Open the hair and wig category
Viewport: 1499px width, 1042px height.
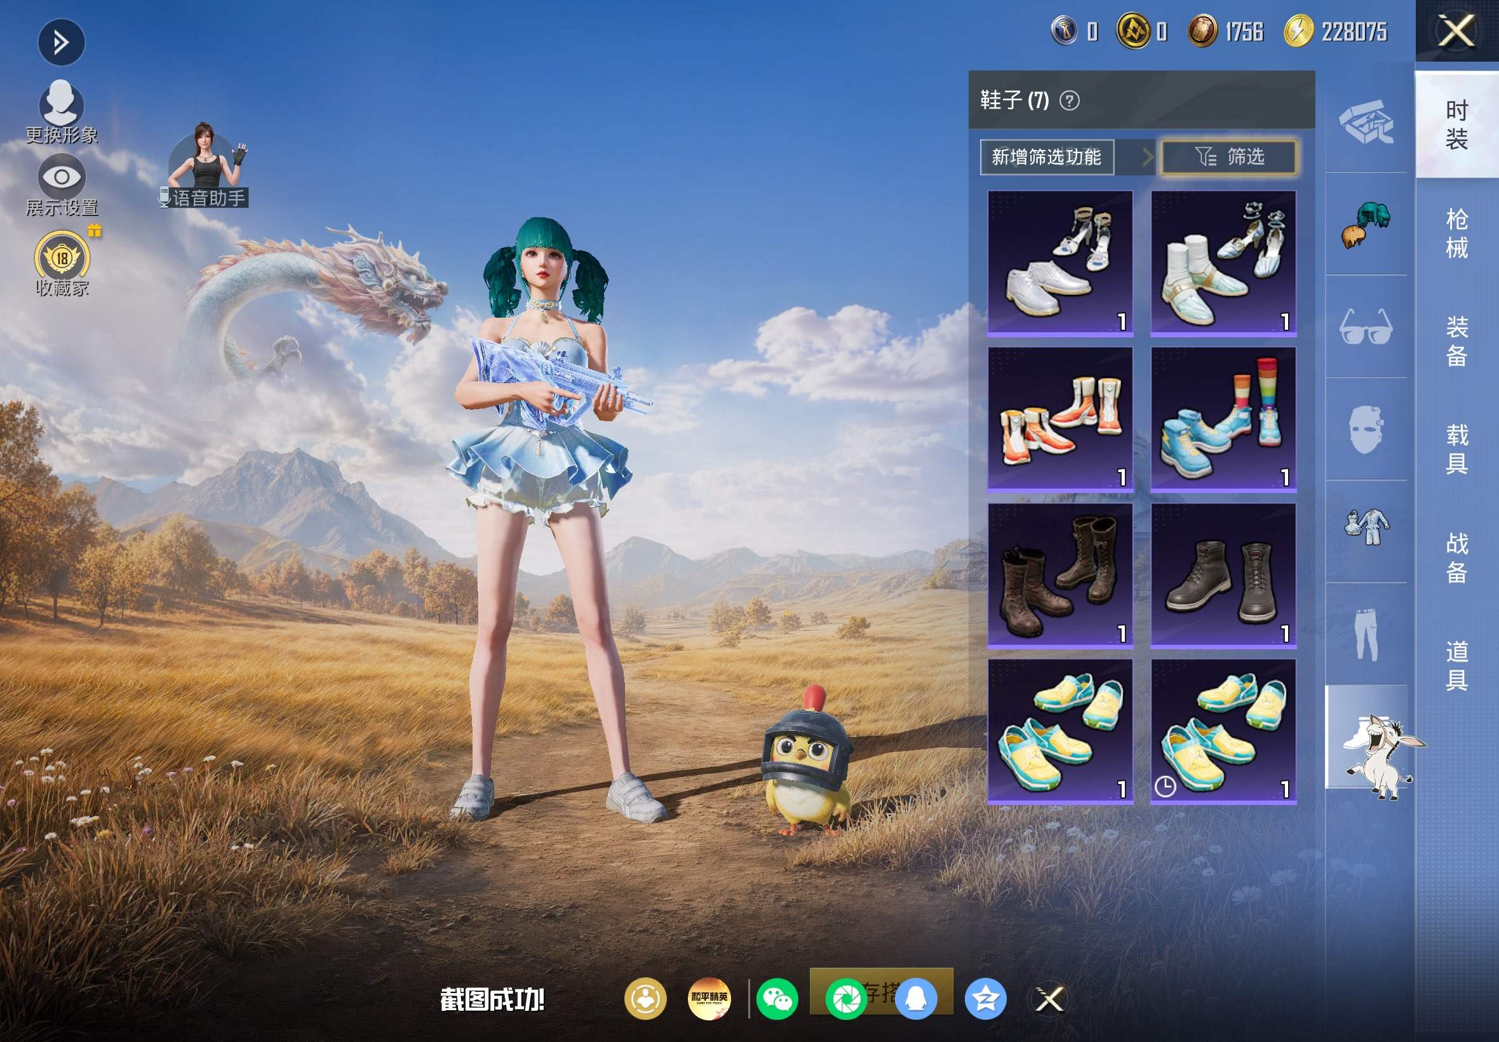(x=1366, y=224)
